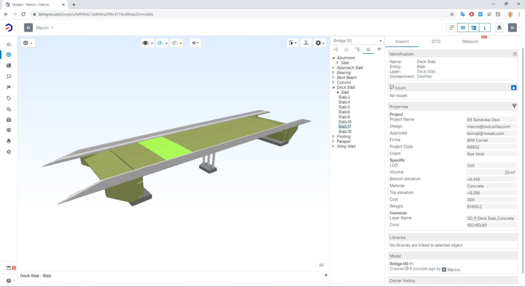This screenshot has width=525, height=287.
Task: Click the show all eye icon
Action: (x=145, y=43)
